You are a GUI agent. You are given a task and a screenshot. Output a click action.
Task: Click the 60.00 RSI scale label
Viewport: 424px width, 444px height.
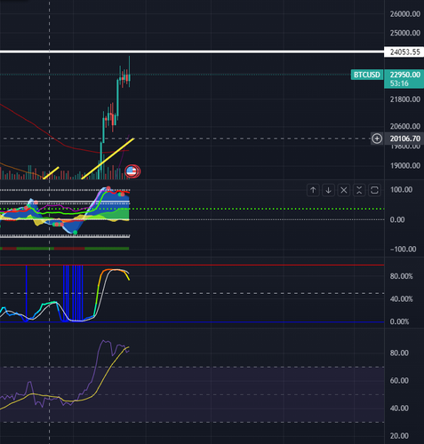pyautogui.click(x=399, y=380)
